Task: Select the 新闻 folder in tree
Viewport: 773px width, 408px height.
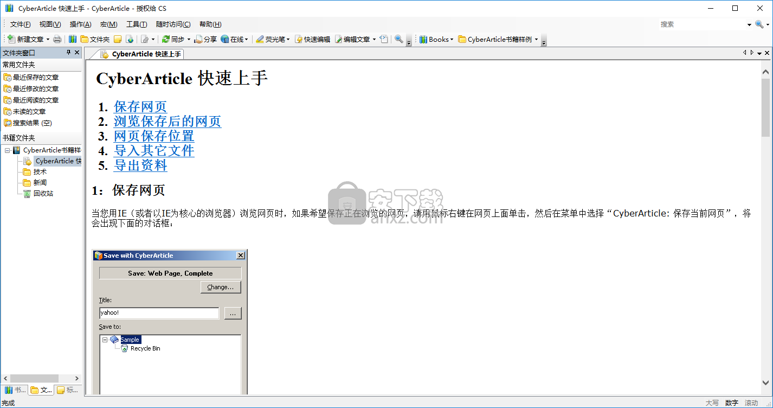Action: [x=35, y=182]
